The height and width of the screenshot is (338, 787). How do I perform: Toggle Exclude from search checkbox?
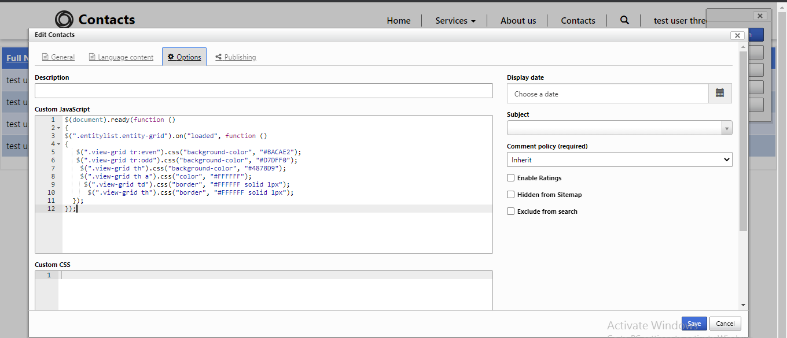(x=510, y=211)
